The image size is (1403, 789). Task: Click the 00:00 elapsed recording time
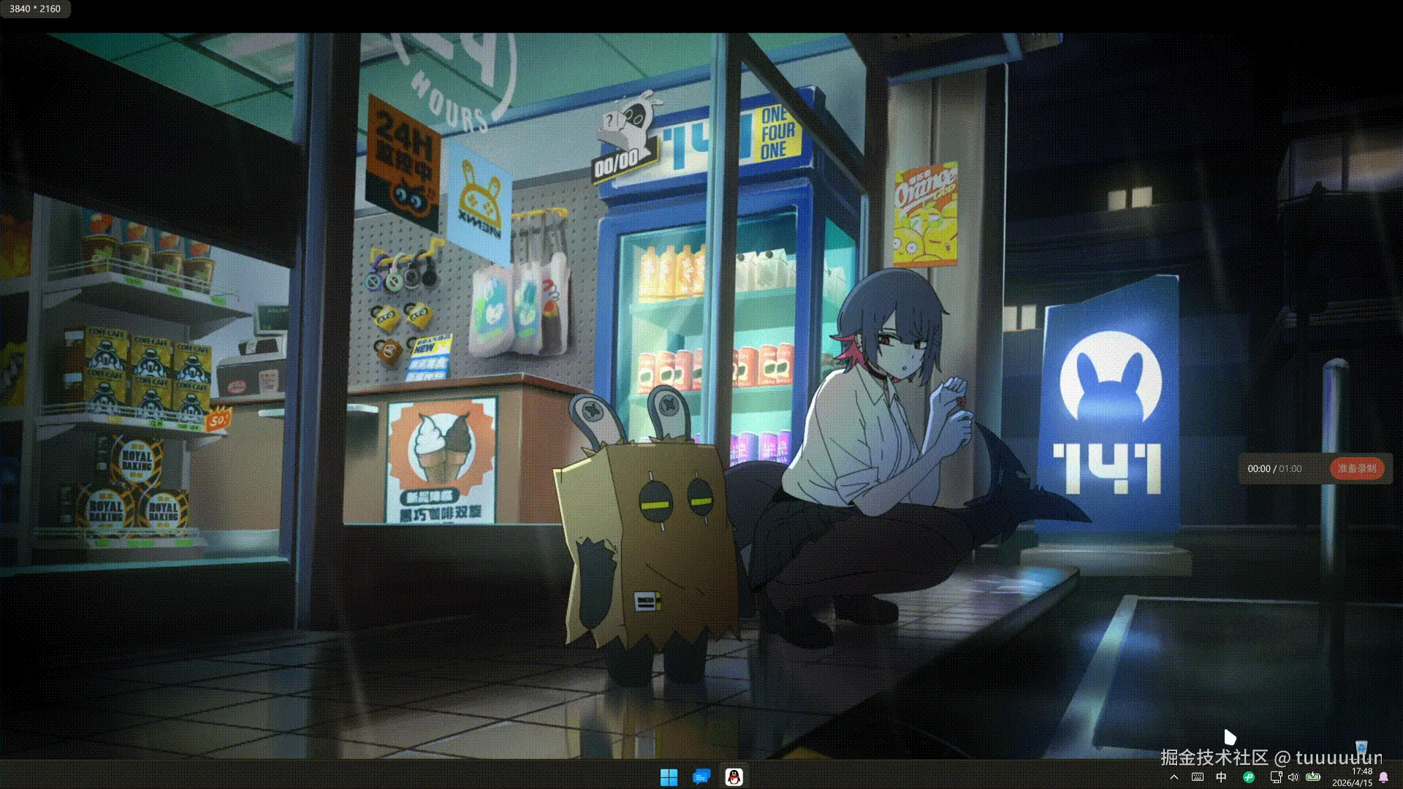tap(1258, 469)
